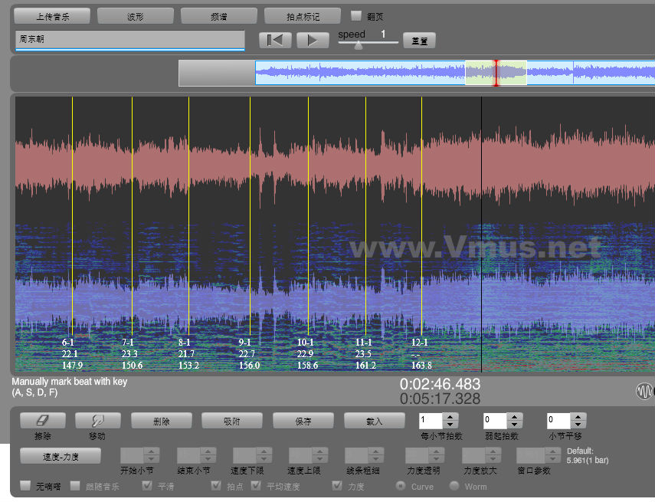
Task: Select the 移动 move tool
Action: pos(98,421)
